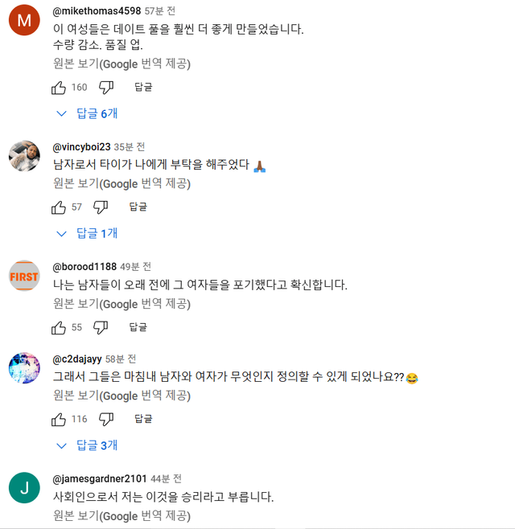Open the @vincyboi23 channel username link
Screen dimensions: 515x529
click(81, 147)
